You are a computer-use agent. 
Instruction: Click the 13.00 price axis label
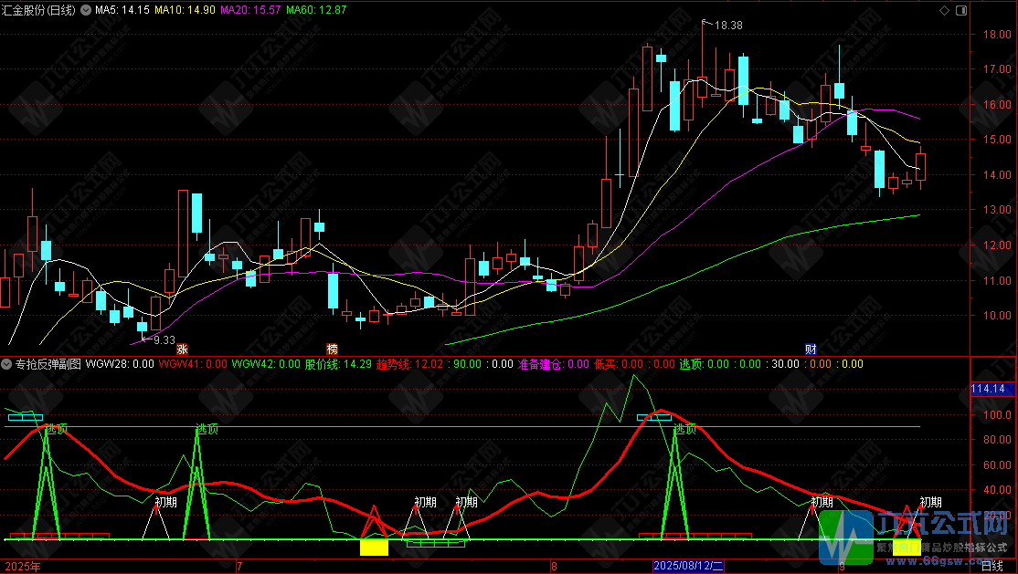[x=997, y=210]
